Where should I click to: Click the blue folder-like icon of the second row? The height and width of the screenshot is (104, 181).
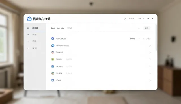[x=53, y=46]
